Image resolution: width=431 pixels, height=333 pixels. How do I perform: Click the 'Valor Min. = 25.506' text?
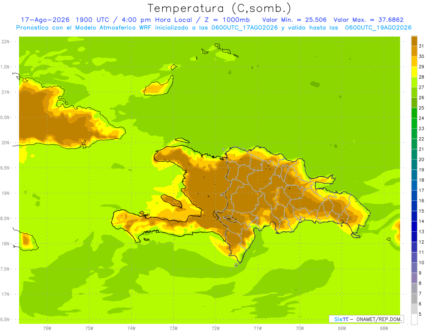click(295, 20)
